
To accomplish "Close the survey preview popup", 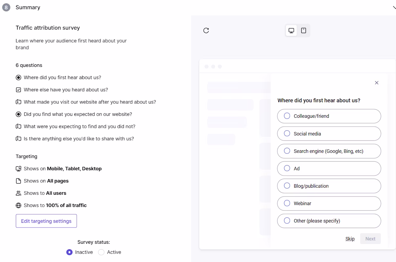I will (x=377, y=83).
